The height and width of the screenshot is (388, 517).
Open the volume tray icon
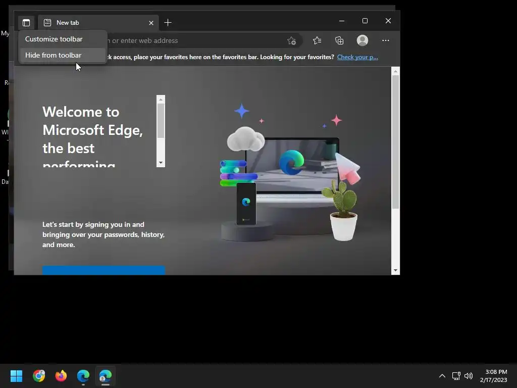(469, 375)
